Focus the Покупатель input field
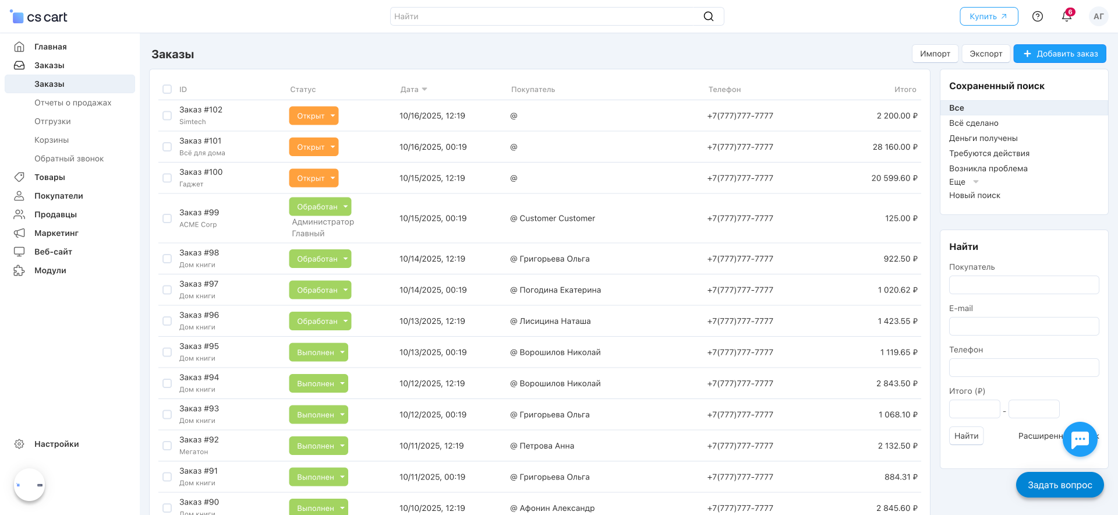 (x=1024, y=285)
